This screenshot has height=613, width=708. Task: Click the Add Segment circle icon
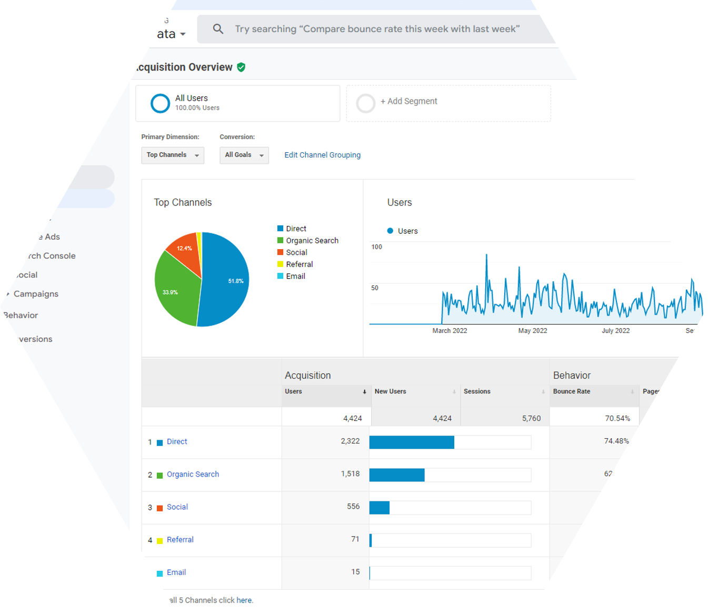click(x=365, y=103)
